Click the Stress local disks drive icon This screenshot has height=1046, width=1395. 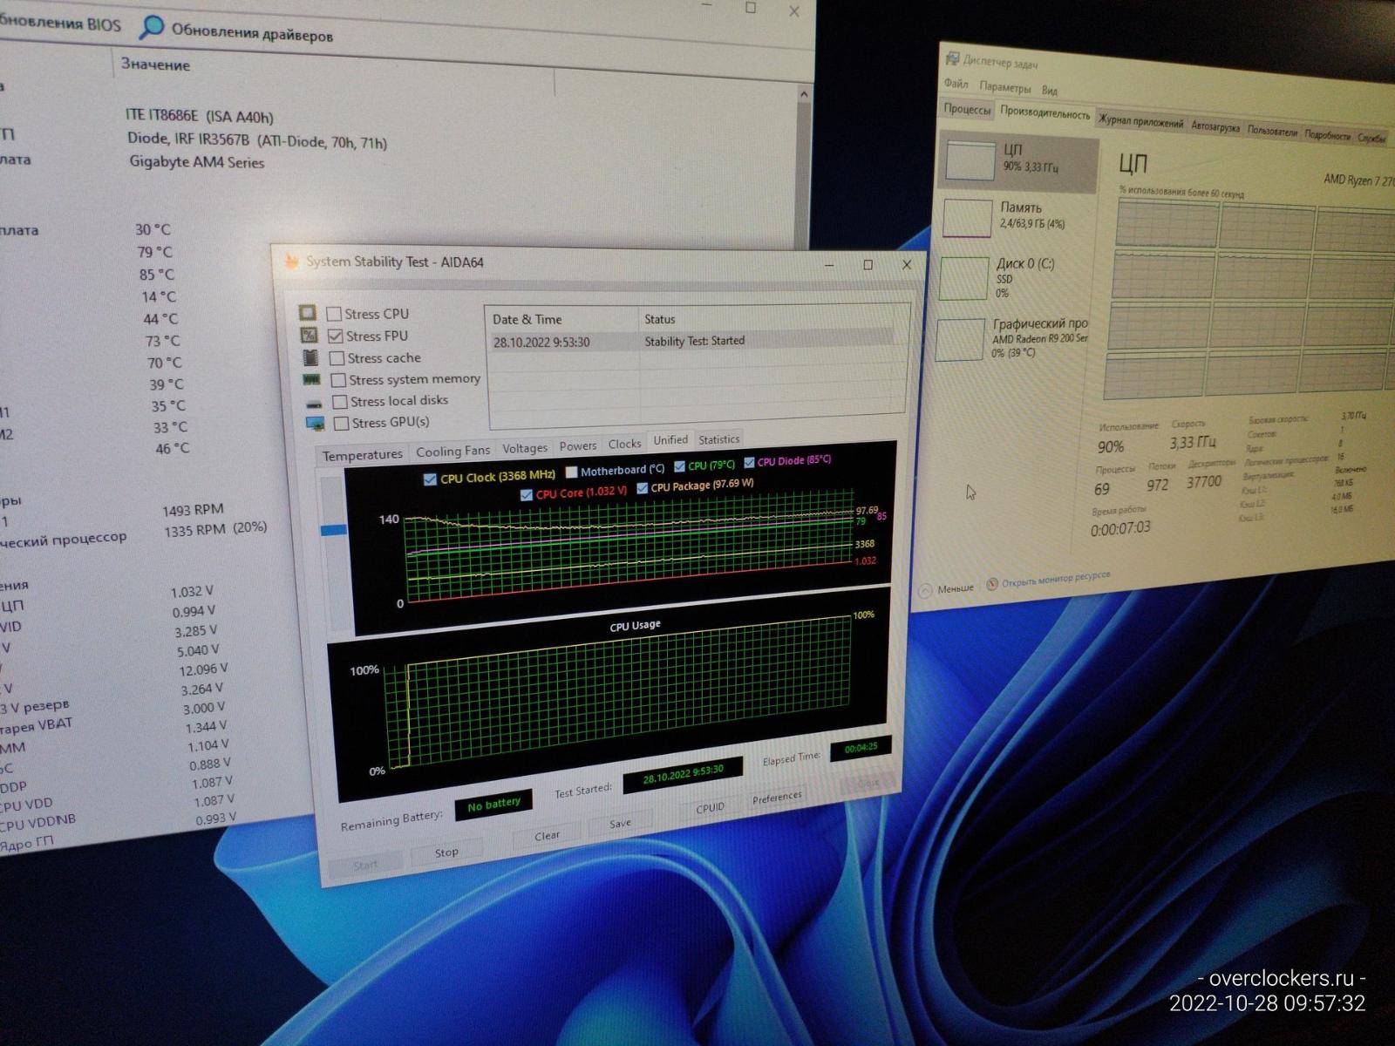314,403
